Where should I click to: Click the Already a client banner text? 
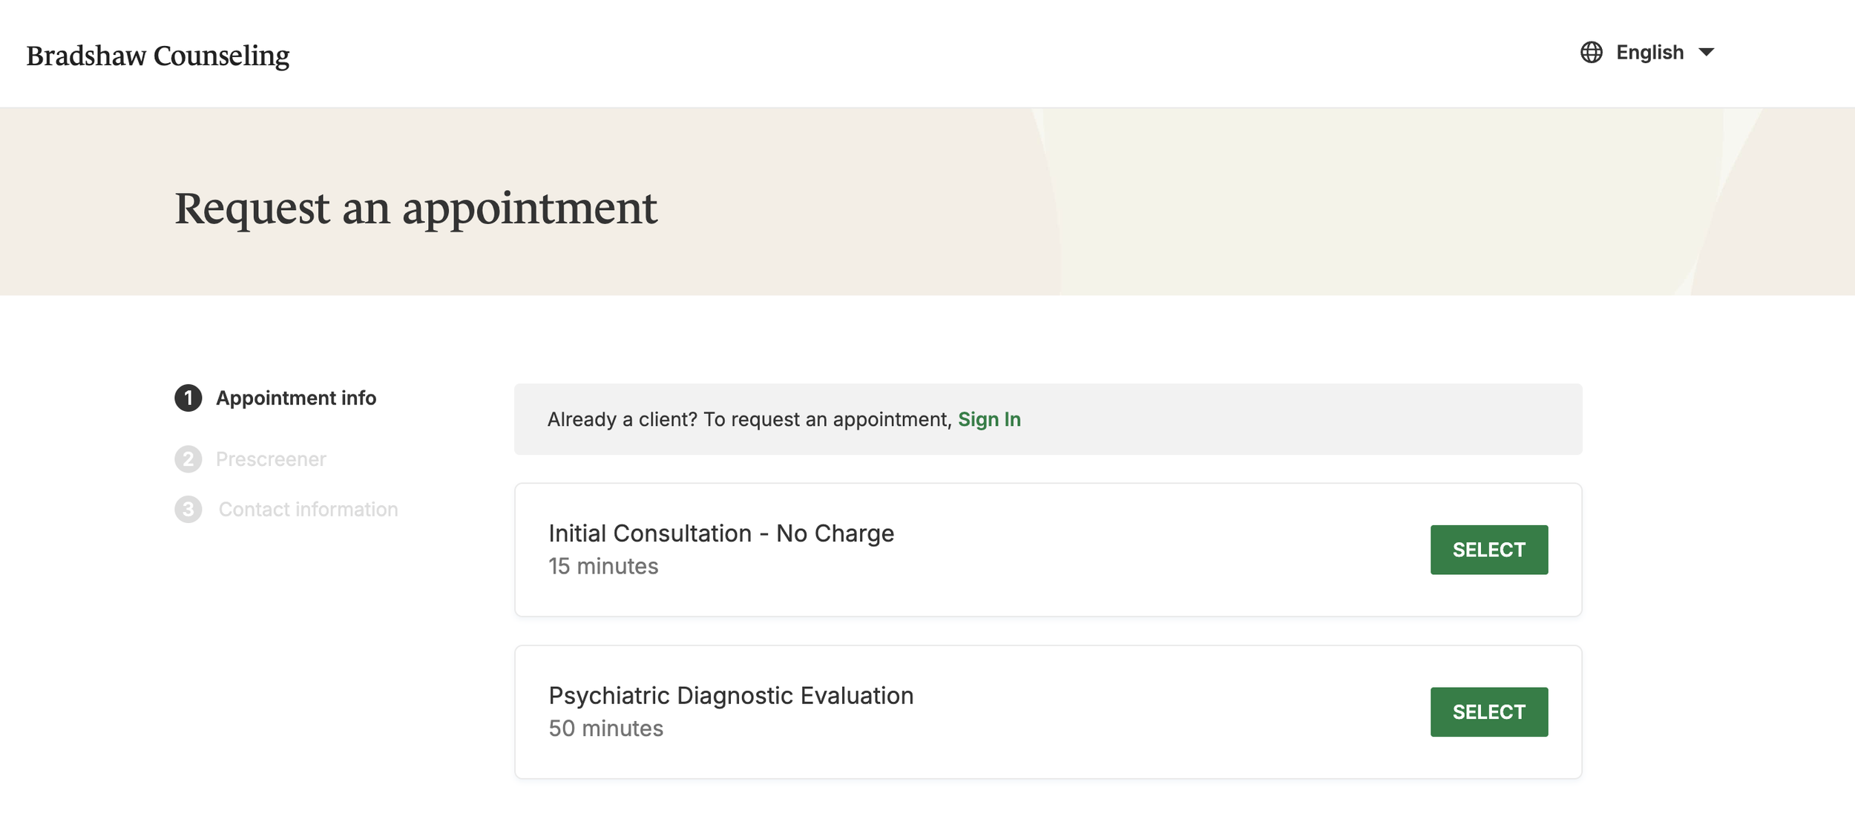coord(749,420)
